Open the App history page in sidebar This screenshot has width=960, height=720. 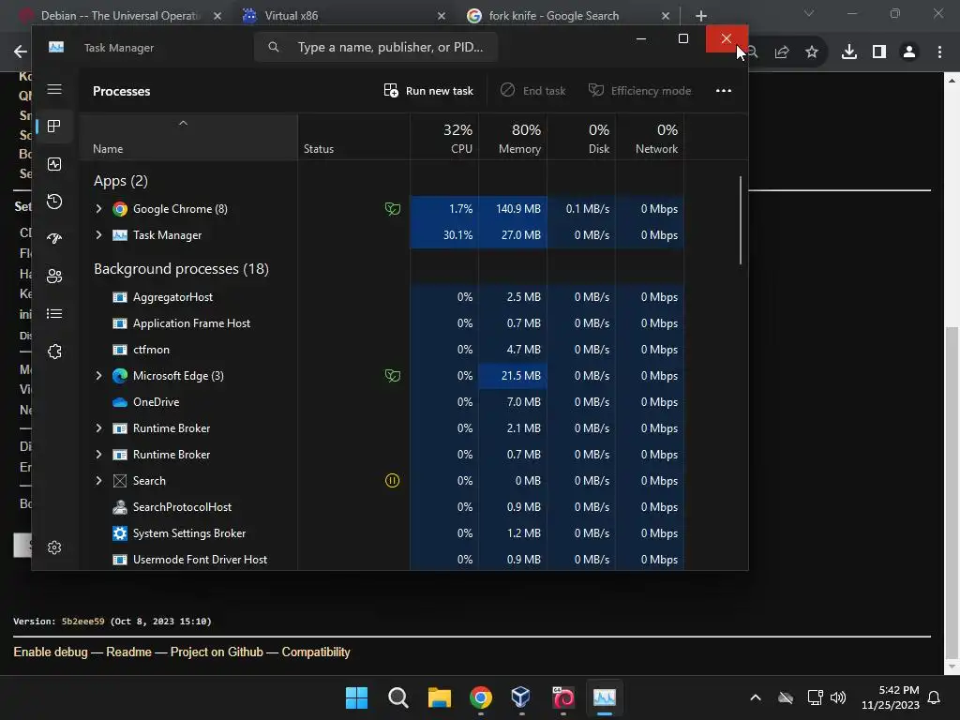click(54, 202)
